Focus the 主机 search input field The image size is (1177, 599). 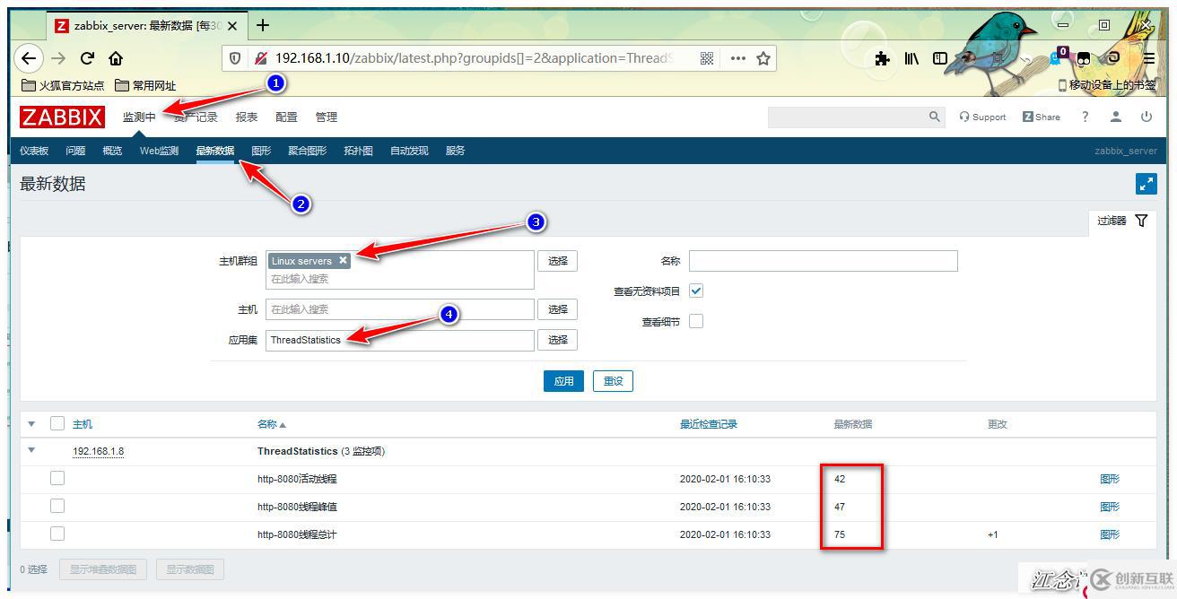[x=399, y=309]
